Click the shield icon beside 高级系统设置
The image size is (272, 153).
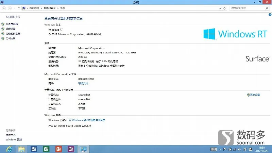[x=3, y=34]
